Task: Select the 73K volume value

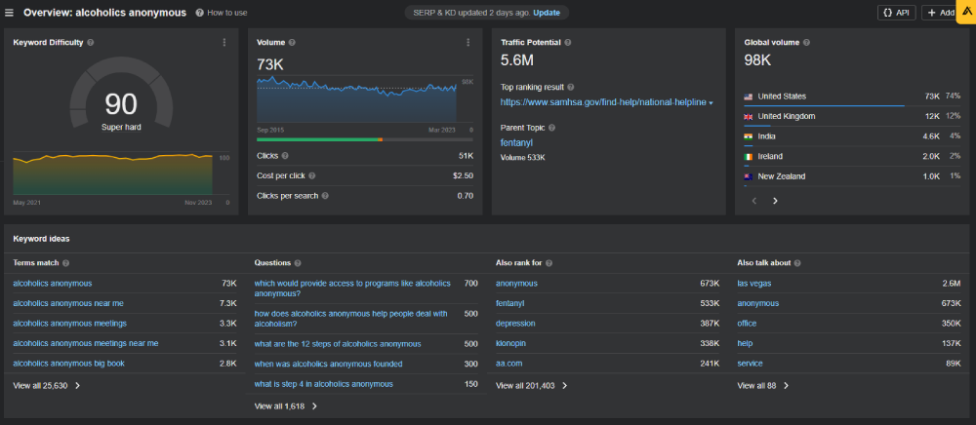Action: [270, 63]
